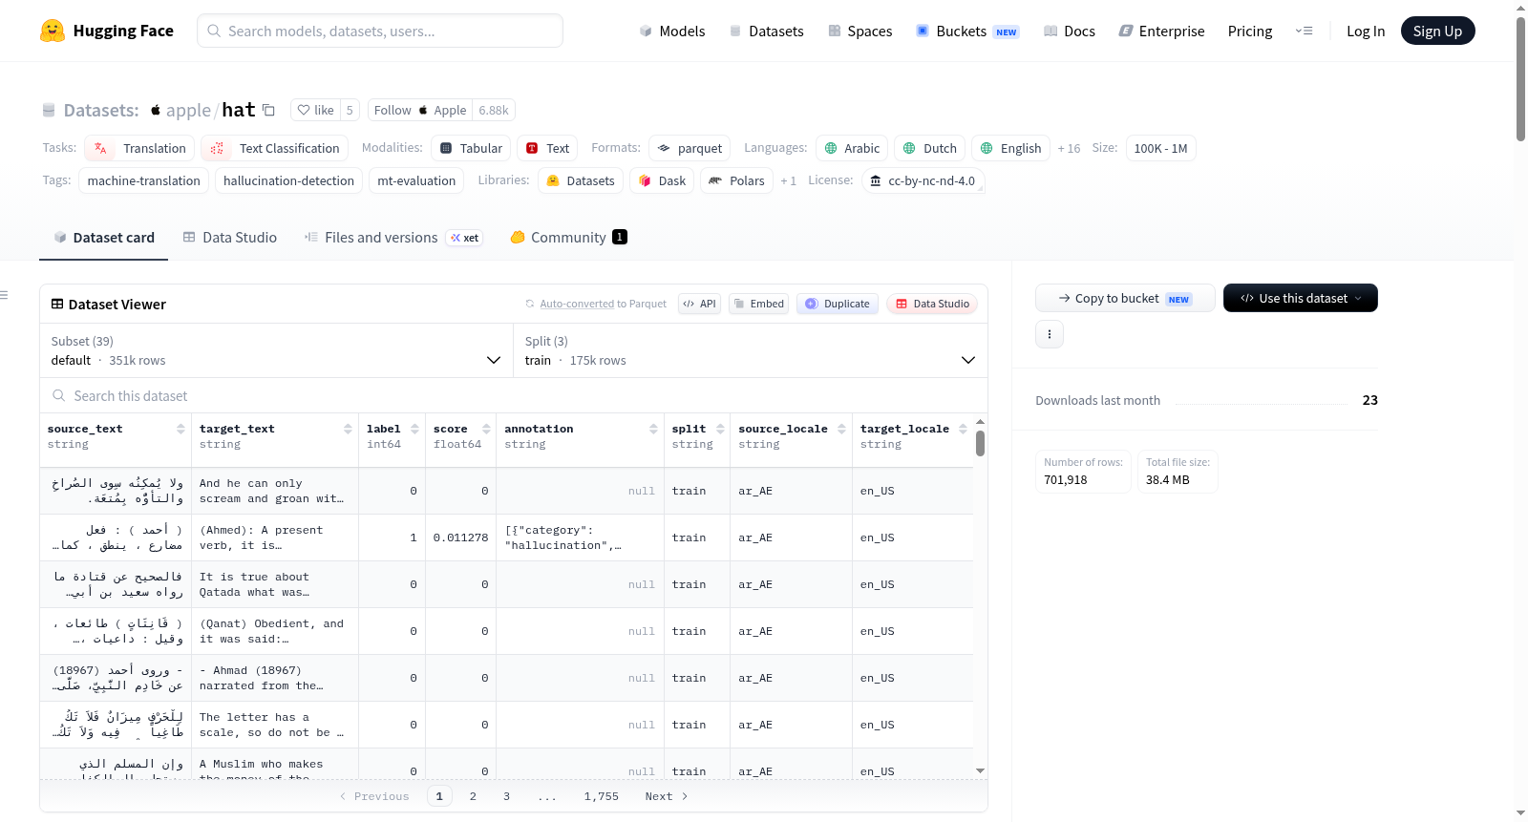The width and height of the screenshot is (1528, 822).
Task: Open Enterprise in the top navigation
Action: (x=1161, y=31)
